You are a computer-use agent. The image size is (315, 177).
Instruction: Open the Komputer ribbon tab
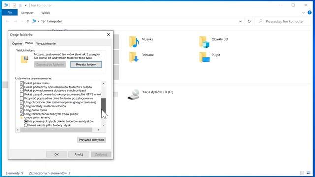click(x=28, y=13)
